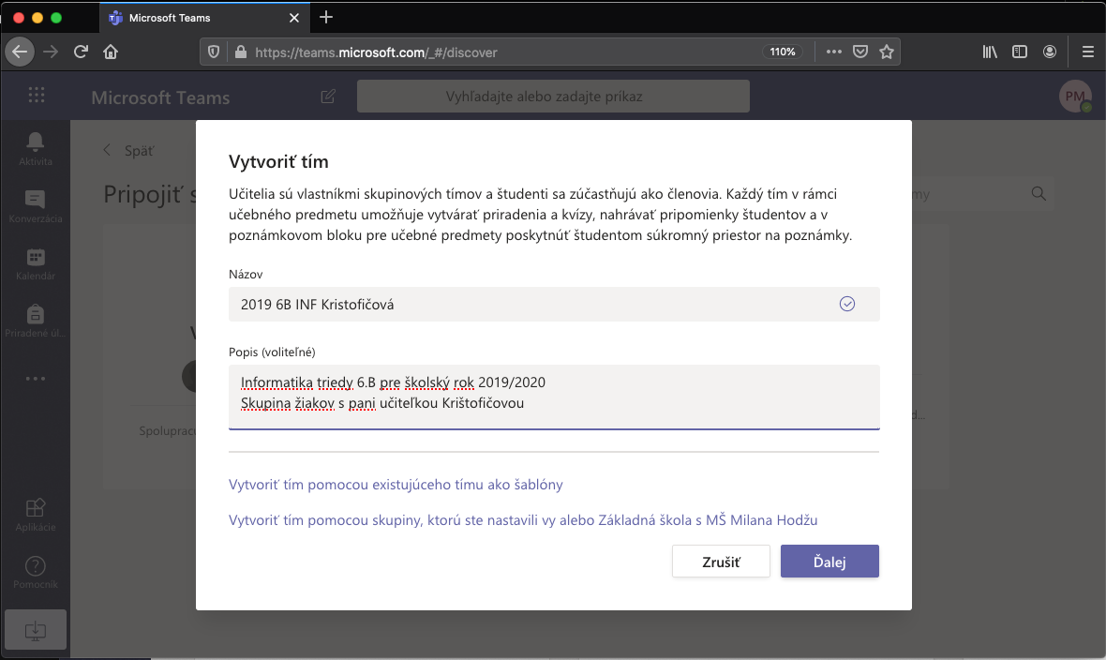The image size is (1106, 660).
Task: Open the Kalendár icon in sidebar
Action: click(35, 258)
